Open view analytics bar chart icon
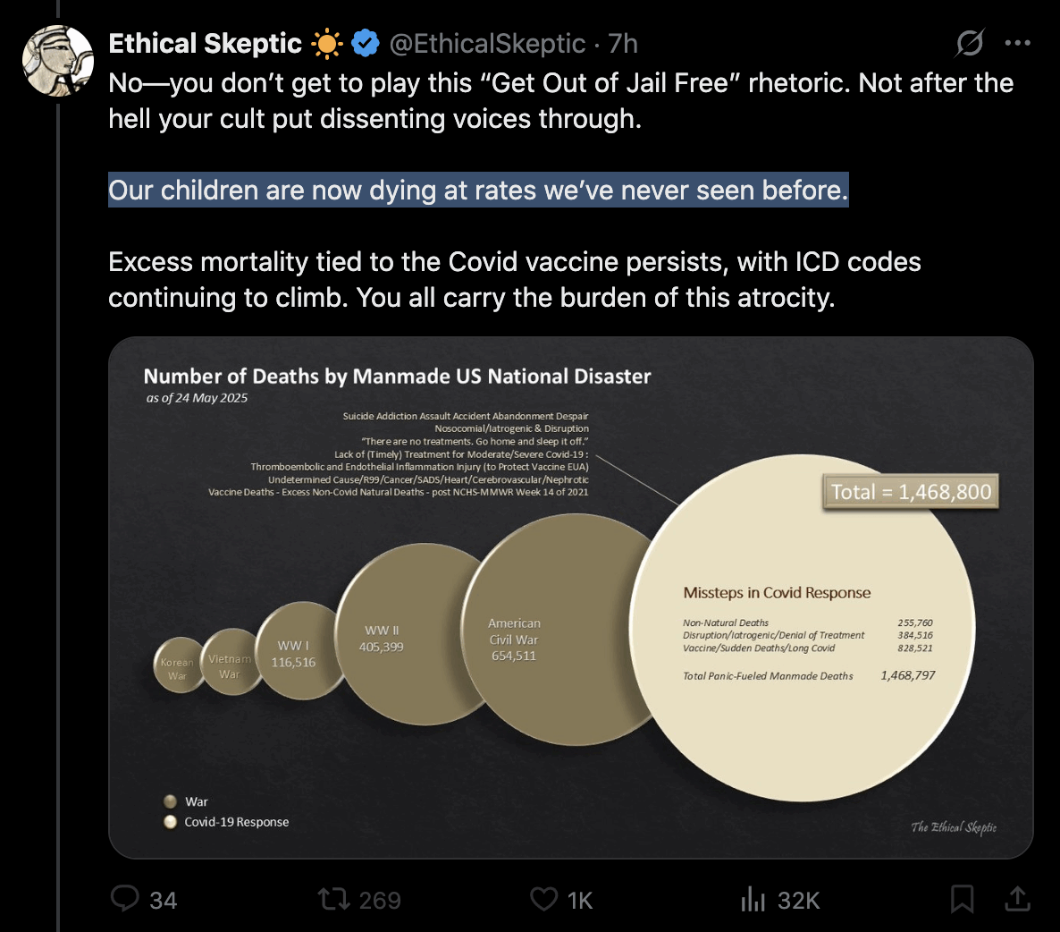1060x932 pixels. (753, 898)
